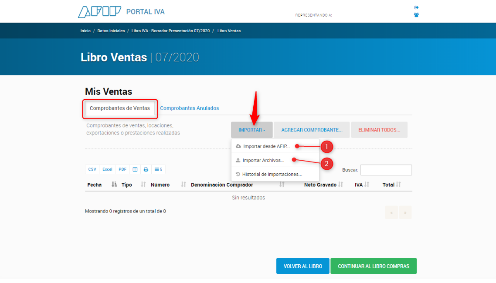Choose Importar Archivos from the menu

(263, 160)
